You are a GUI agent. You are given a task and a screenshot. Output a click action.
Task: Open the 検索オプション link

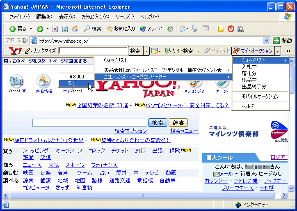(131, 131)
